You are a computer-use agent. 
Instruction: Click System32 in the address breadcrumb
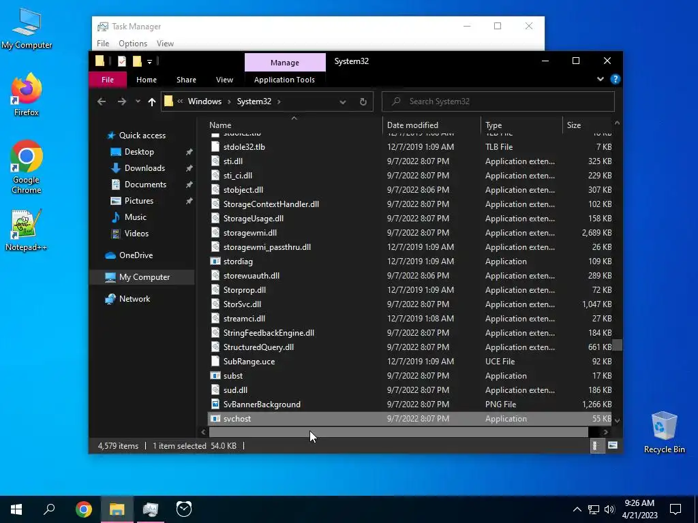point(254,101)
